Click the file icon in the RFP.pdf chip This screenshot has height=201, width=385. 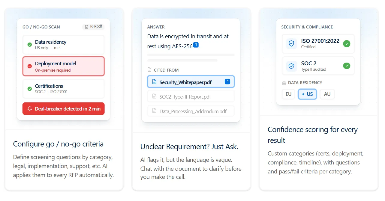pos(87,27)
